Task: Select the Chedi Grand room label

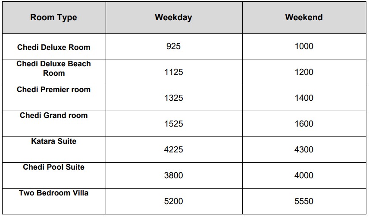Action: click(x=53, y=115)
